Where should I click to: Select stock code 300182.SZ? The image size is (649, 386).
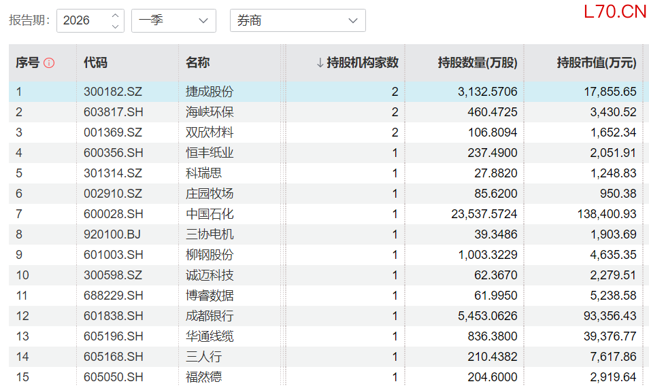(x=113, y=92)
